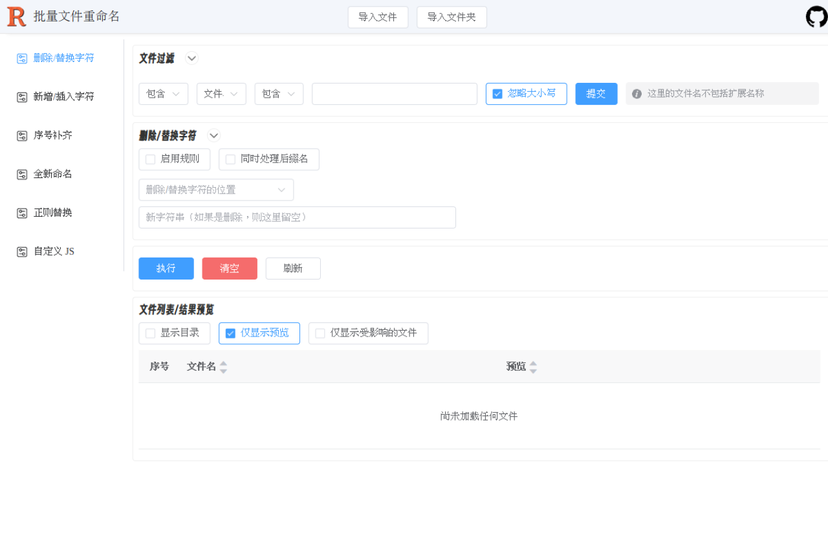Click the 导入文件 button
This screenshot has height=552, width=828.
pos(378,17)
